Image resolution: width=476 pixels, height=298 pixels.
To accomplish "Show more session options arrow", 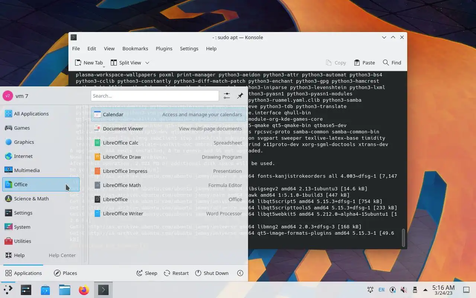I will pyautogui.click(x=240, y=273).
